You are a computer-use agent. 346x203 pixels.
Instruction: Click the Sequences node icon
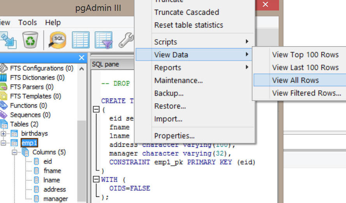tap(4, 115)
